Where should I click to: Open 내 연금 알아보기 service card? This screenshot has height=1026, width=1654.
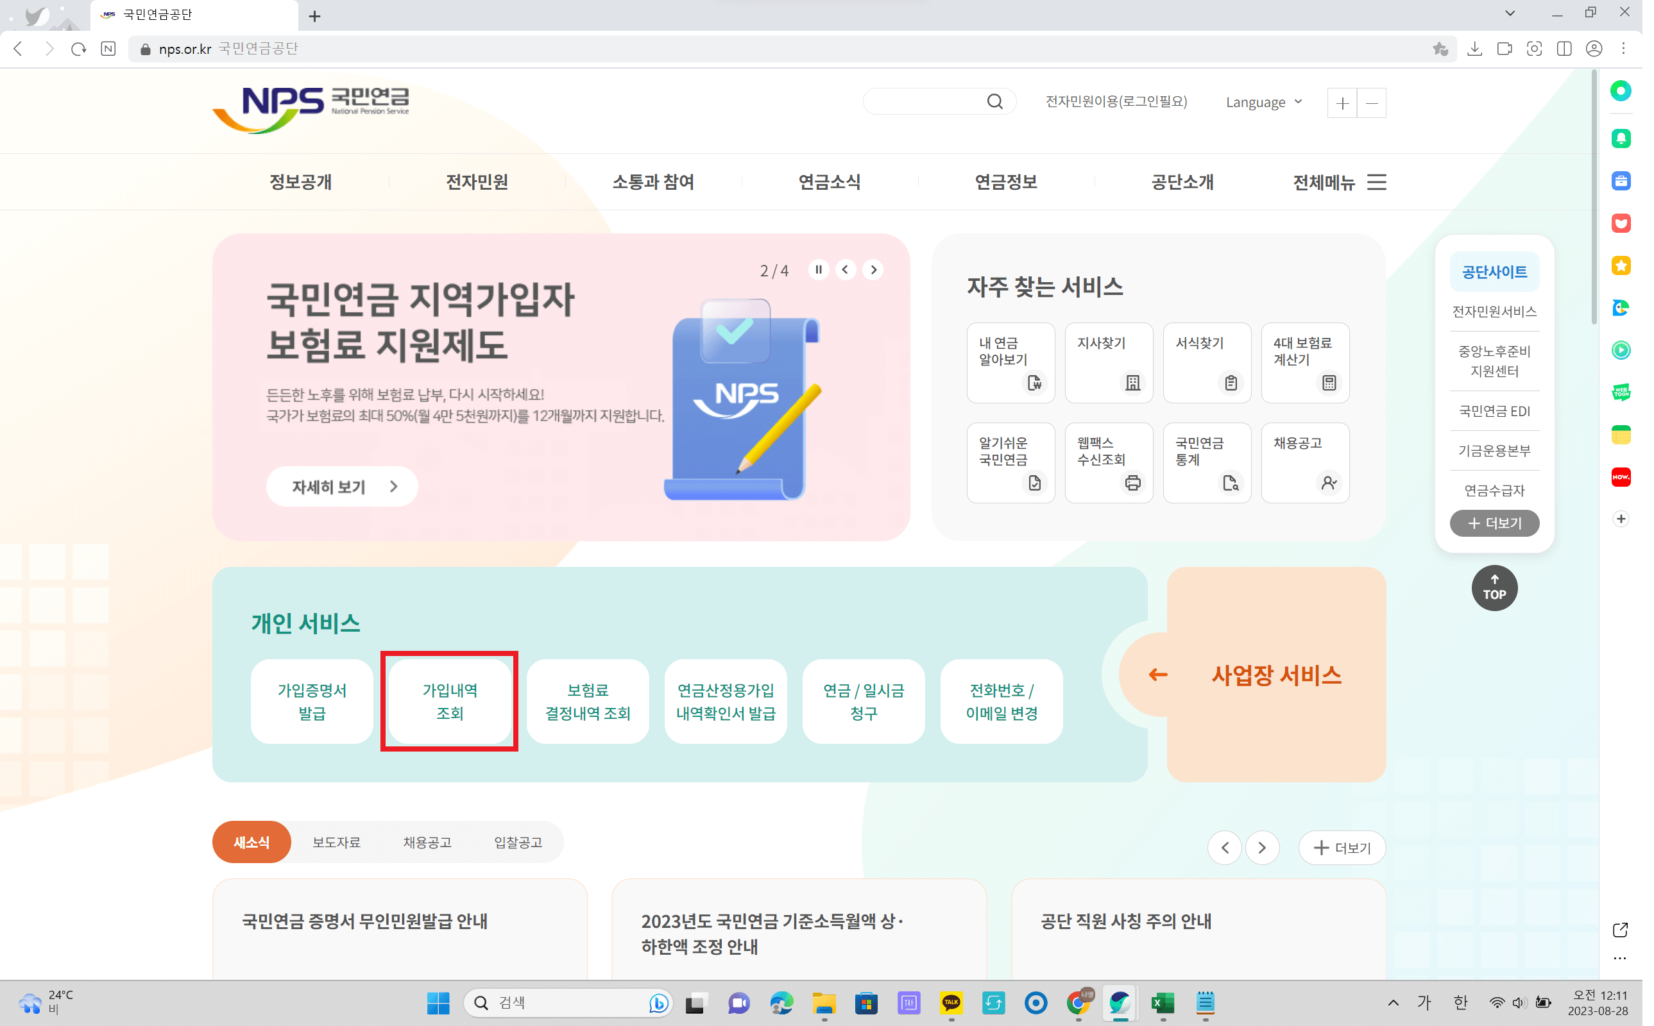point(1010,363)
